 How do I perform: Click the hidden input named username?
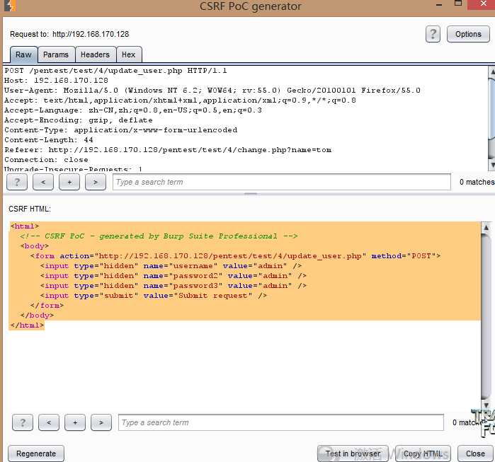[171, 266]
